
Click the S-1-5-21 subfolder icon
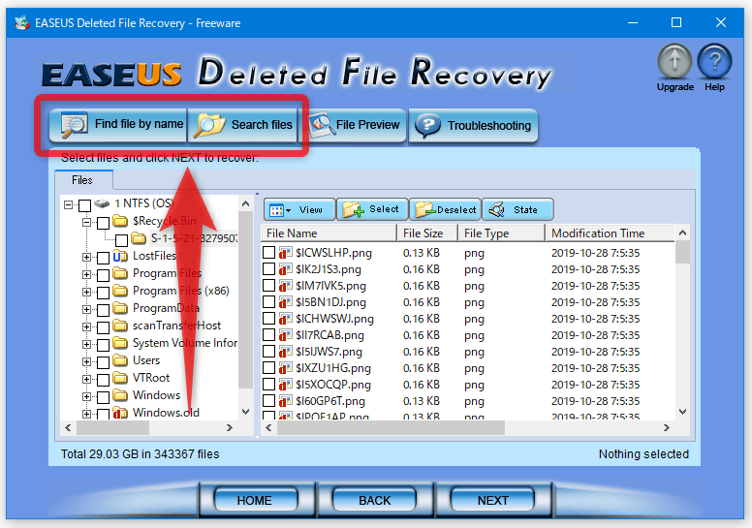pos(139,238)
